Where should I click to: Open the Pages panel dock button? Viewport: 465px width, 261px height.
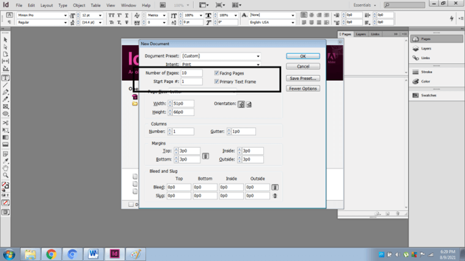(436, 39)
